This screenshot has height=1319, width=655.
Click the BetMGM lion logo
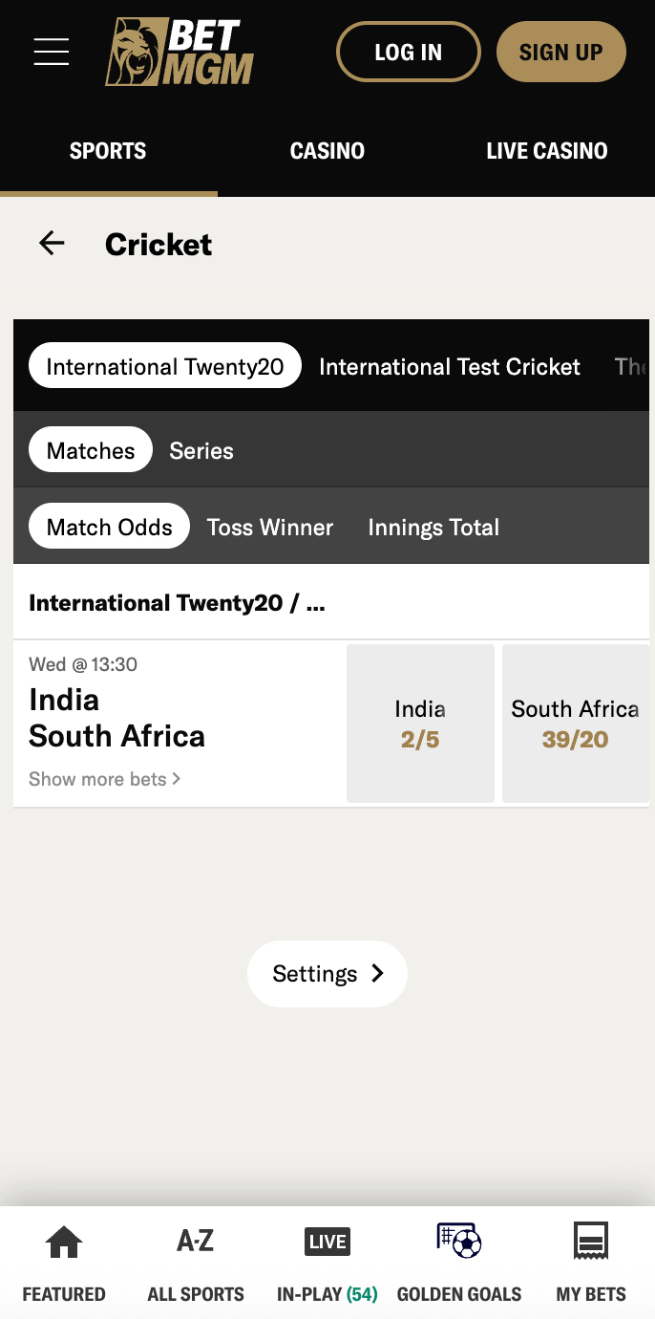tap(180, 52)
